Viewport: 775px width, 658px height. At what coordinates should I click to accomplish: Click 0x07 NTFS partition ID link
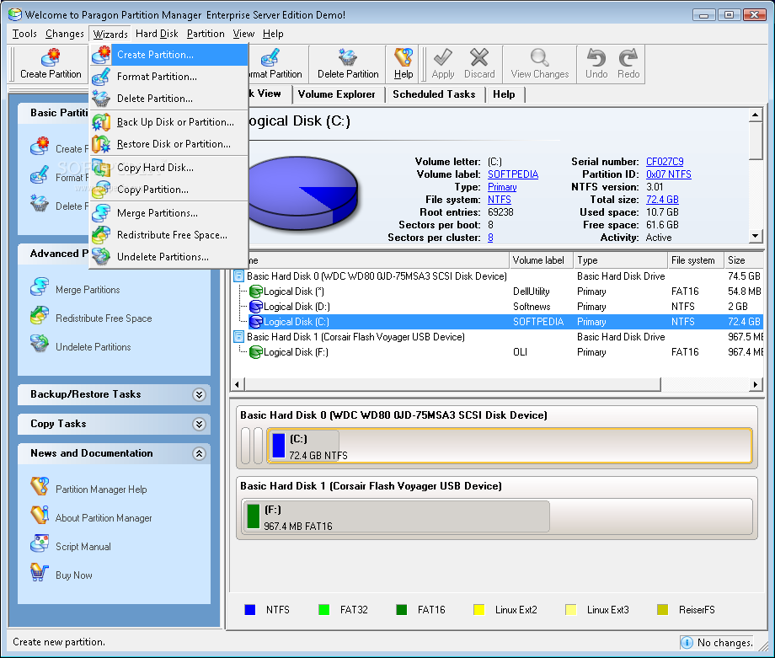click(x=669, y=174)
